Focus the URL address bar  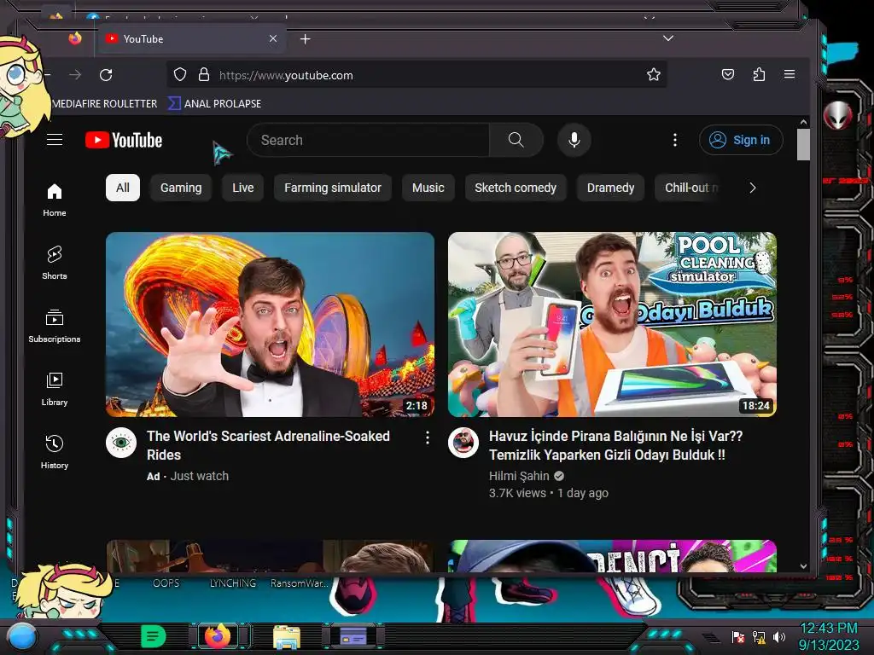[417, 75]
